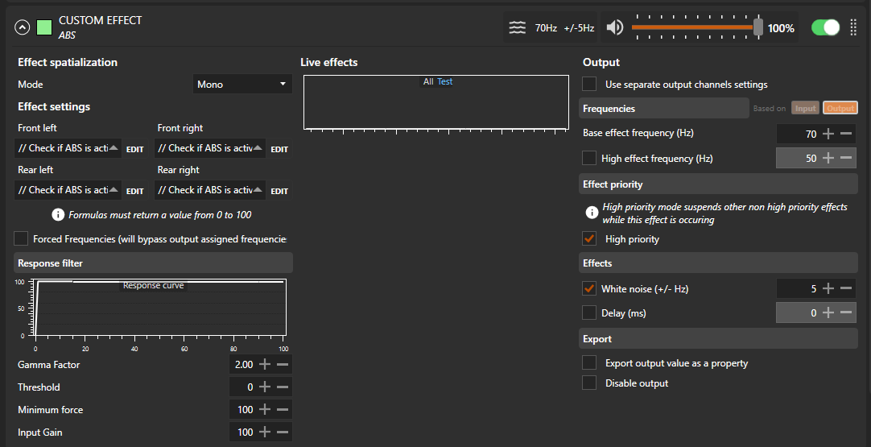Click the Test link in Live effects
This screenshot has height=447, width=871.
pos(444,81)
